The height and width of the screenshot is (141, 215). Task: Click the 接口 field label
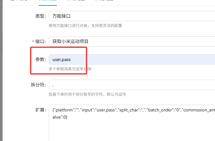(40, 41)
